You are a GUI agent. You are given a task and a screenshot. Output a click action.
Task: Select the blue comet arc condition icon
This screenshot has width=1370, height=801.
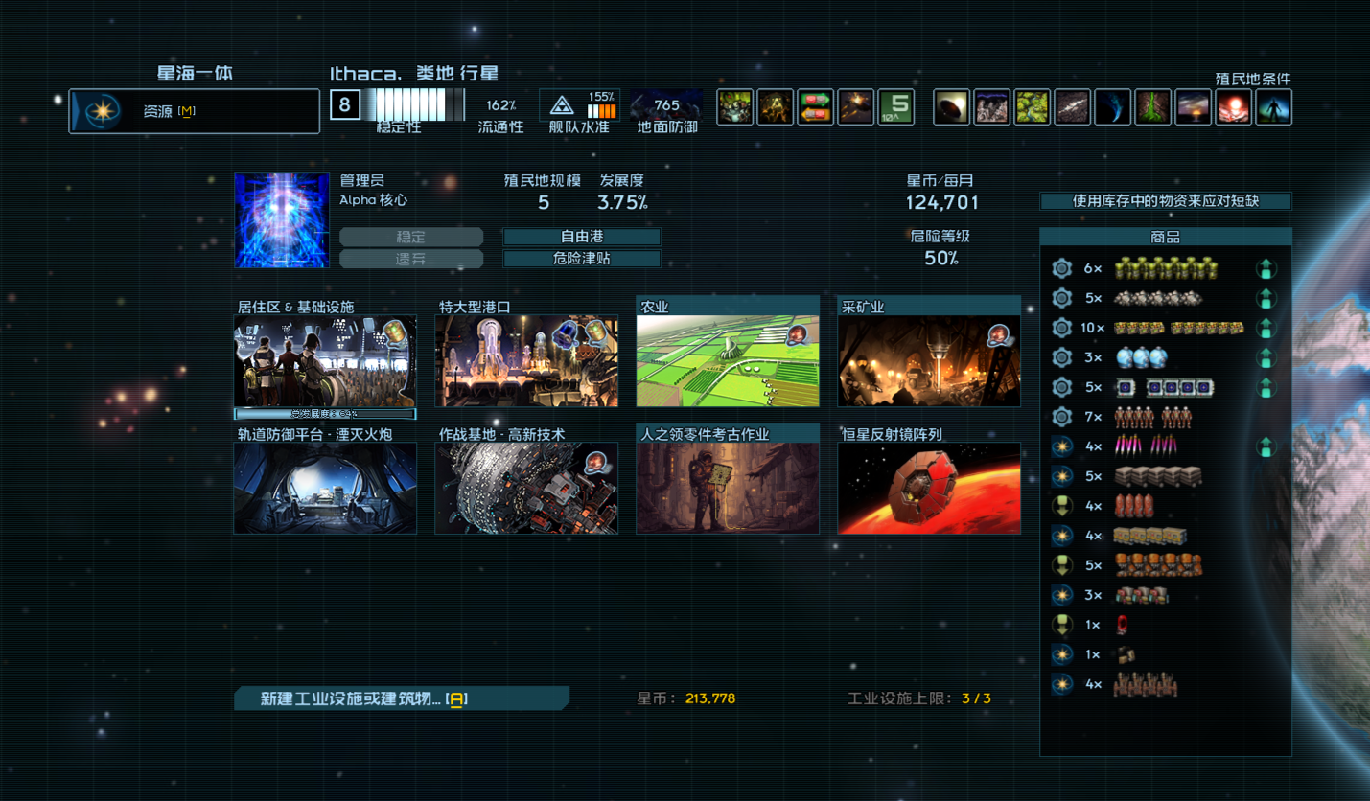(x=1113, y=107)
